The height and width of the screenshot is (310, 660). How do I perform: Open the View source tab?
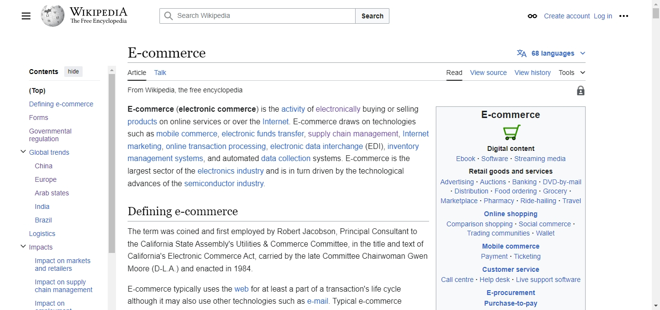(488, 73)
